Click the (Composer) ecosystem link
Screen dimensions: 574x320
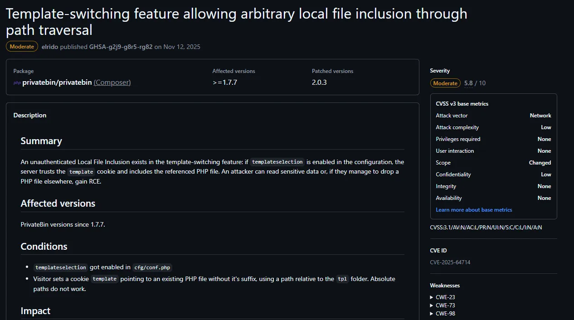click(x=112, y=82)
